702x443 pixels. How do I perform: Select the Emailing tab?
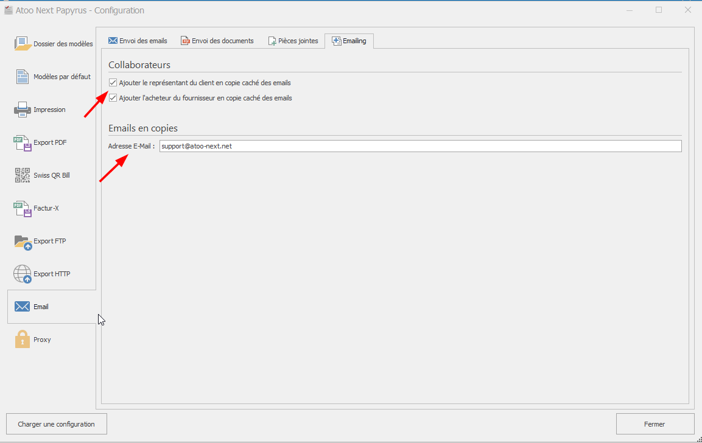[x=349, y=41]
